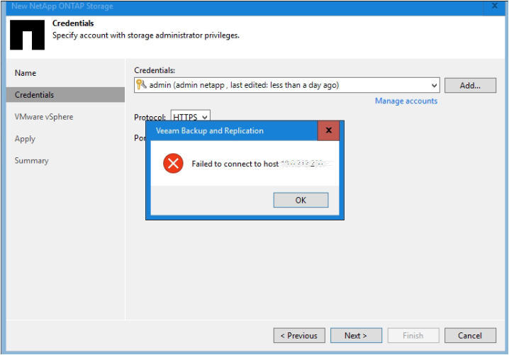Close the Veeam Backup and Replication dialog

(x=328, y=130)
